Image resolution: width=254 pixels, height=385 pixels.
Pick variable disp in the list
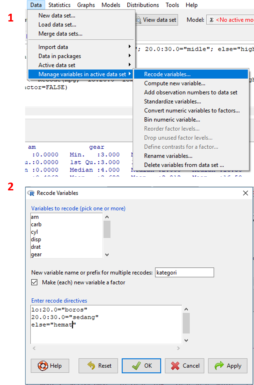[66, 239]
